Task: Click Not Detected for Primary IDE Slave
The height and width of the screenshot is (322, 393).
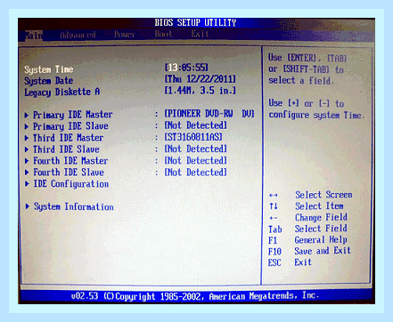Action: tap(195, 125)
